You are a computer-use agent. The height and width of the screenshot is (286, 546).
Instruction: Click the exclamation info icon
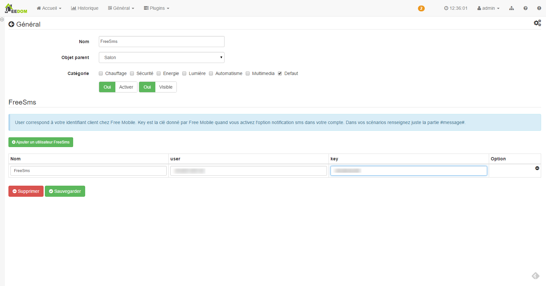pos(539,8)
